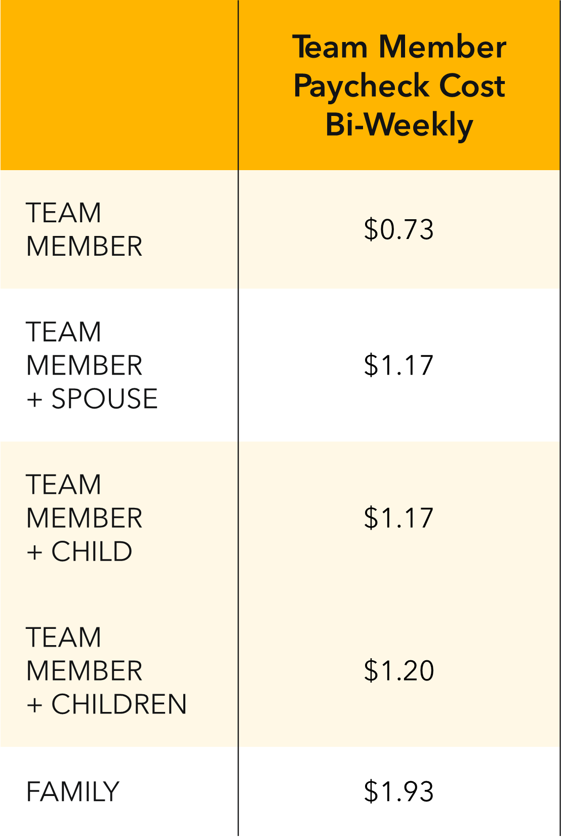
Task: Select the $1.17 price in the Child row
Action: (398, 518)
